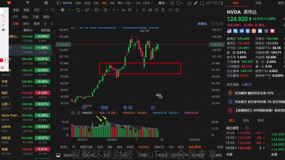Select the rectangle shape drawing tool
285x160 pixels.
pos(78,10)
